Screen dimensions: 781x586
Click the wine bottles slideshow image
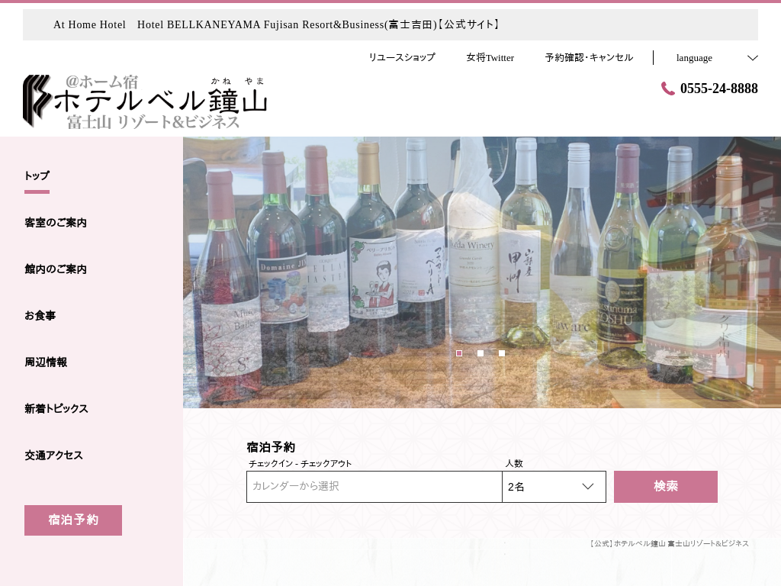(482, 272)
